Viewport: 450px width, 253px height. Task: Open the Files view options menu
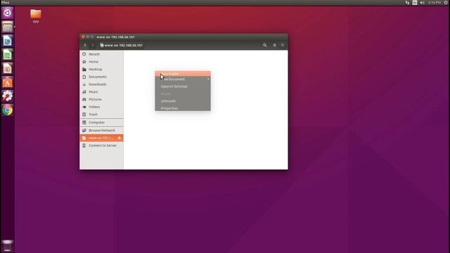[283, 45]
